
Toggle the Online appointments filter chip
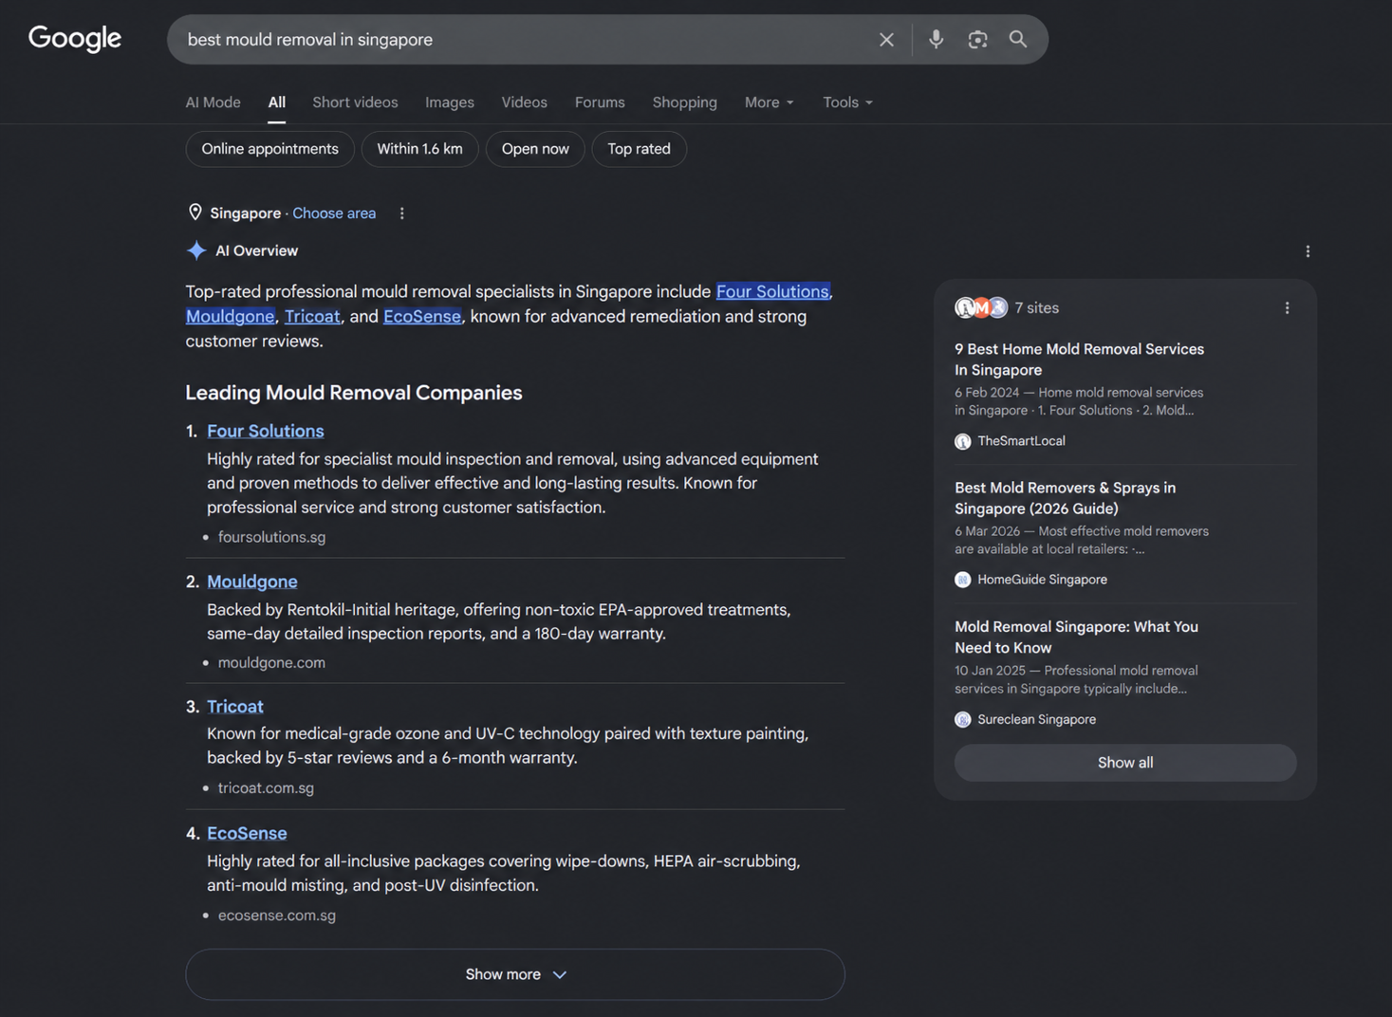[x=269, y=149]
